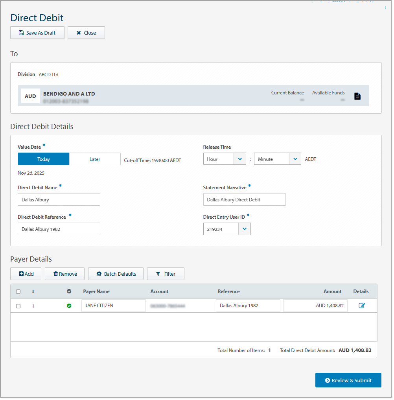394x400 pixels.
Task: Select the Today value date tab
Action: [x=43, y=159]
